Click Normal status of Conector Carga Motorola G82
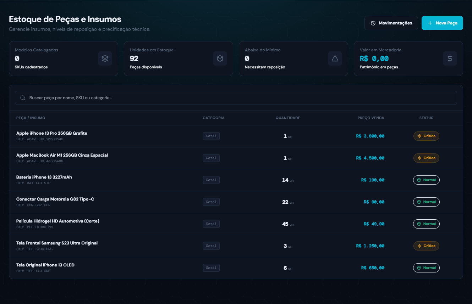 point(426,202)
